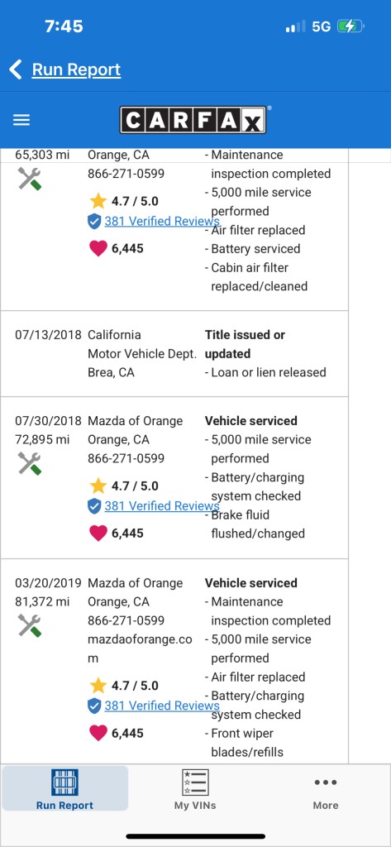Tap the back chevron beside Run Report
This screenshot has width=391, height=847.
coord(16,69)
